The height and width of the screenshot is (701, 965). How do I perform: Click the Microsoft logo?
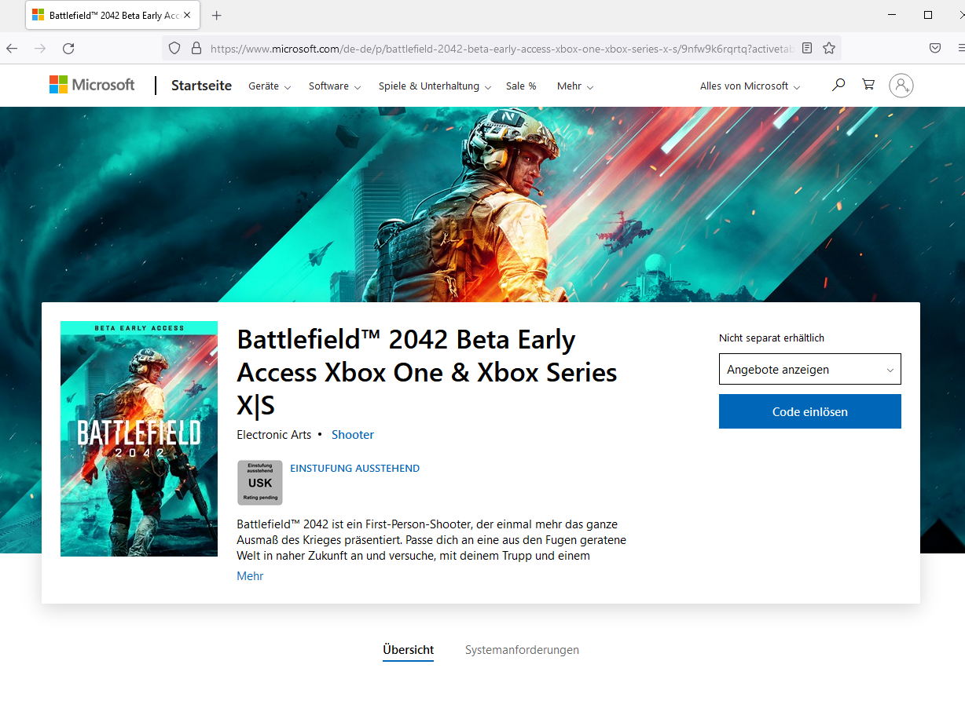[92, 85]
